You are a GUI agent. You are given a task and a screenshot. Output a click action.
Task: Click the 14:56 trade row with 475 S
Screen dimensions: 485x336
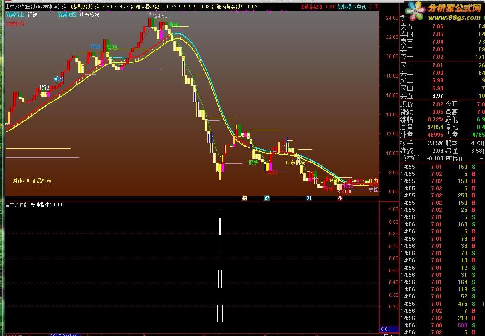(x=442, y=304)
